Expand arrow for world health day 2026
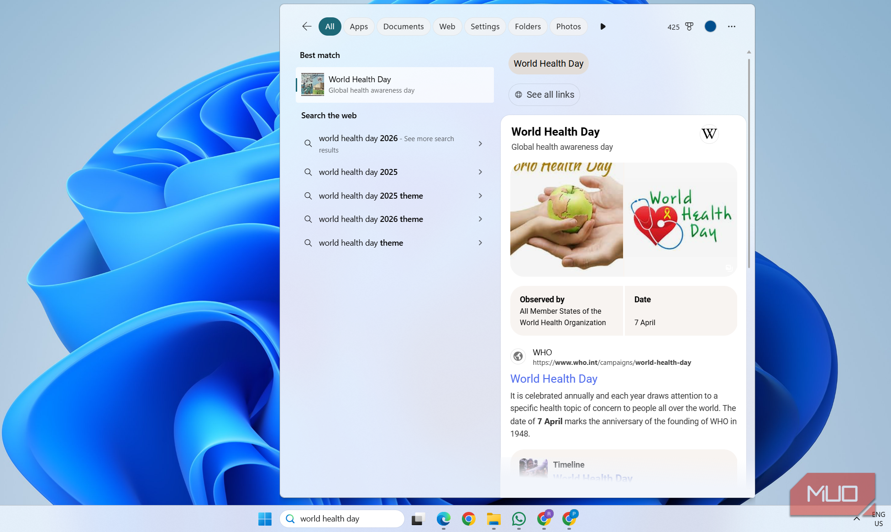 pos(480,144)
